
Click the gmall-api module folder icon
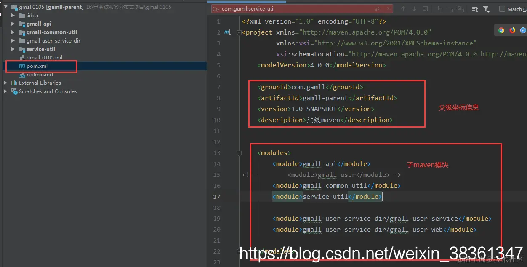[x=22, y=24]
